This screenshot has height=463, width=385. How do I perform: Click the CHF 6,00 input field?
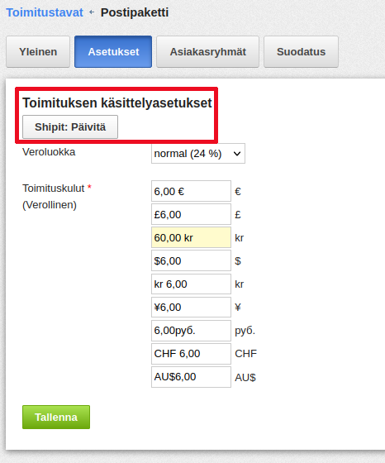pyautogui.click(x=191, y=354)
